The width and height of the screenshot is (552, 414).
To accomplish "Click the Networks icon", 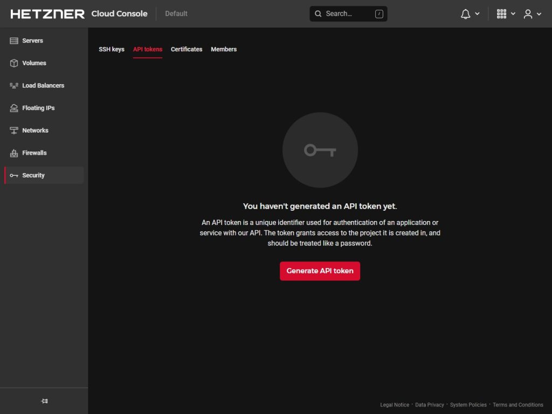I will [14, 130].
